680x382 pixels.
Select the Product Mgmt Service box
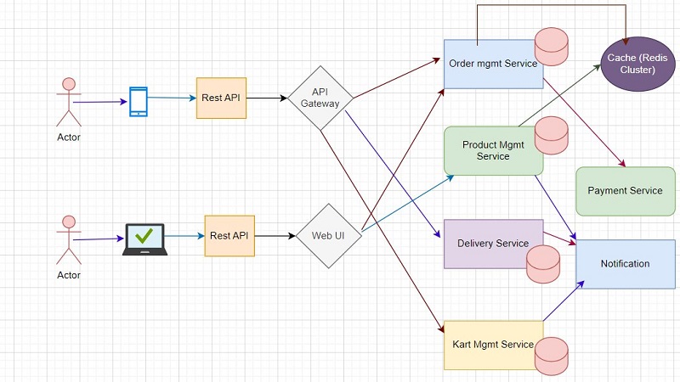pyautogui.click(x=493, y=151)
